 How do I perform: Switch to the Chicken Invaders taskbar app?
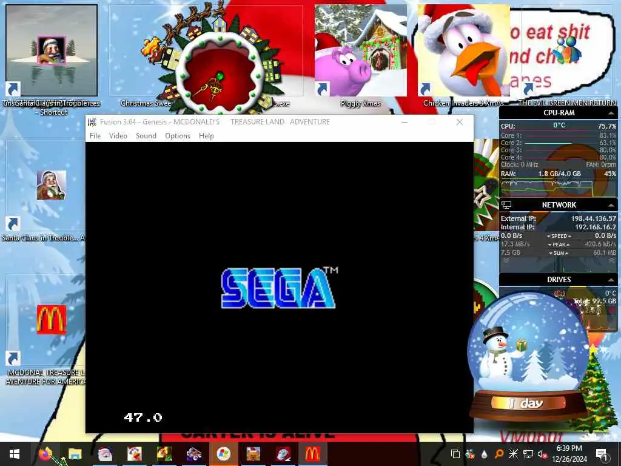click(x=134, y=454)
